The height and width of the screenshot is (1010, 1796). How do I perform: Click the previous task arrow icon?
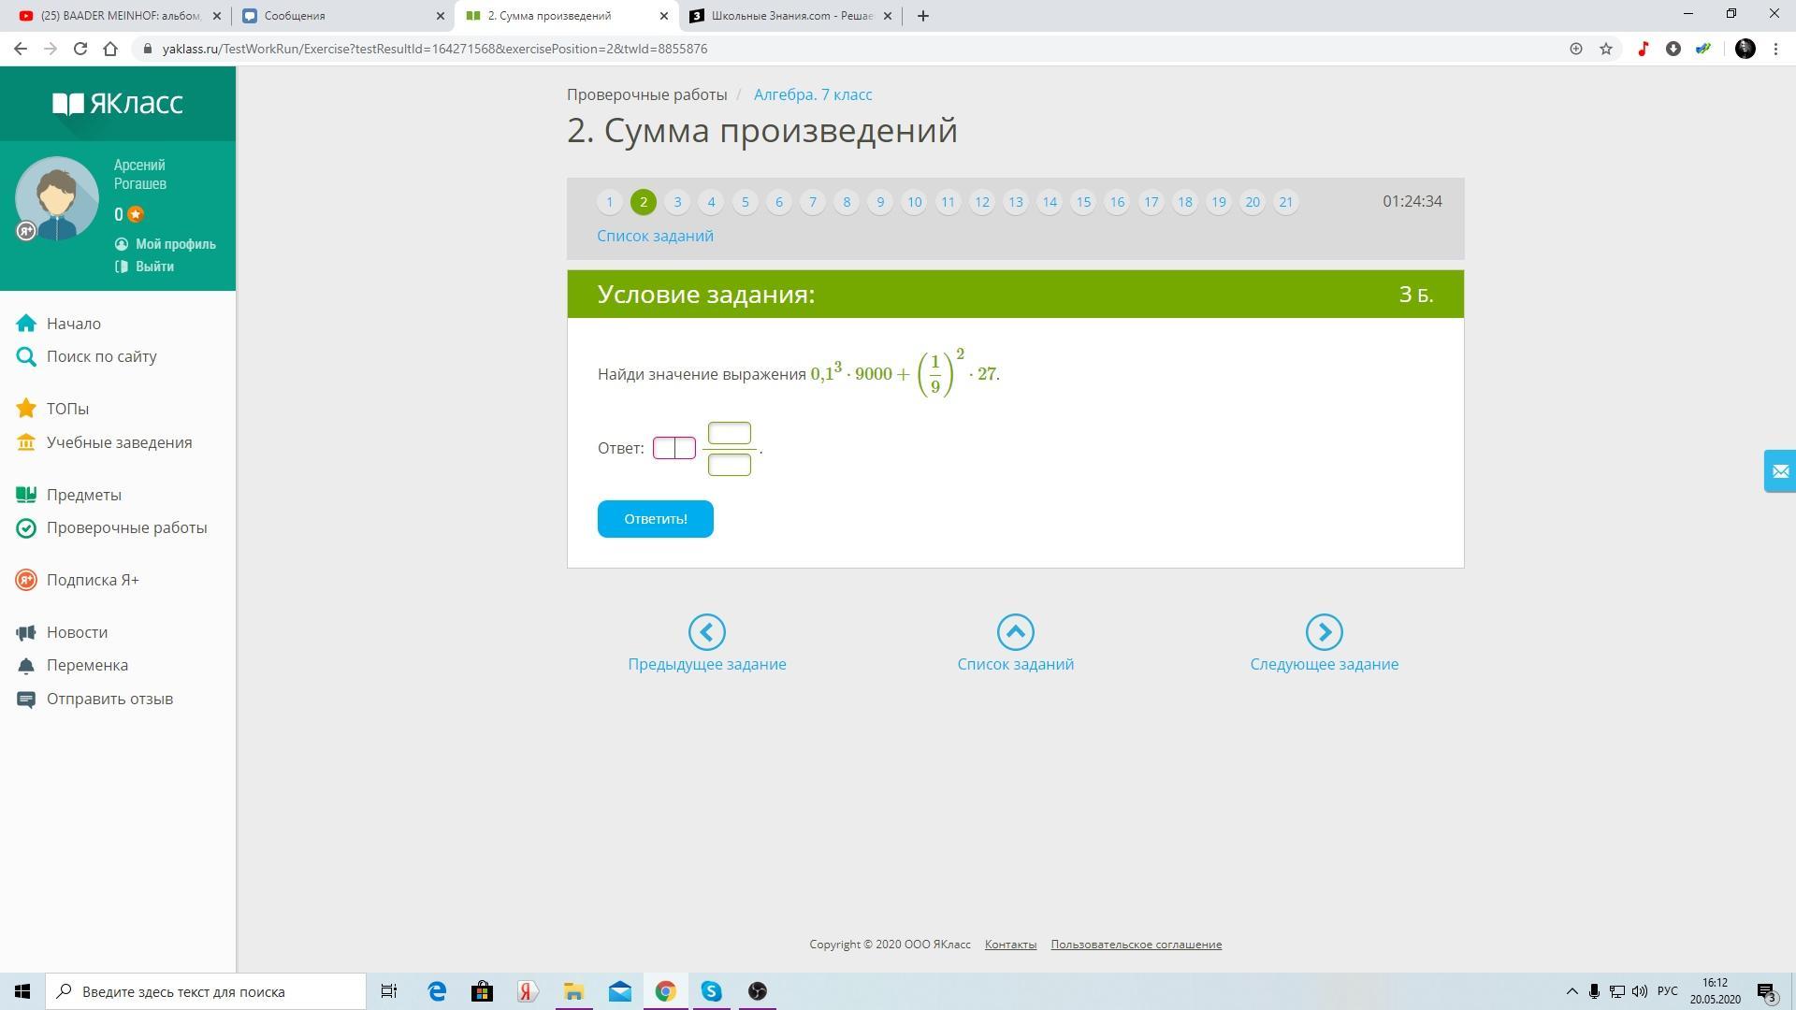[706, 632]
